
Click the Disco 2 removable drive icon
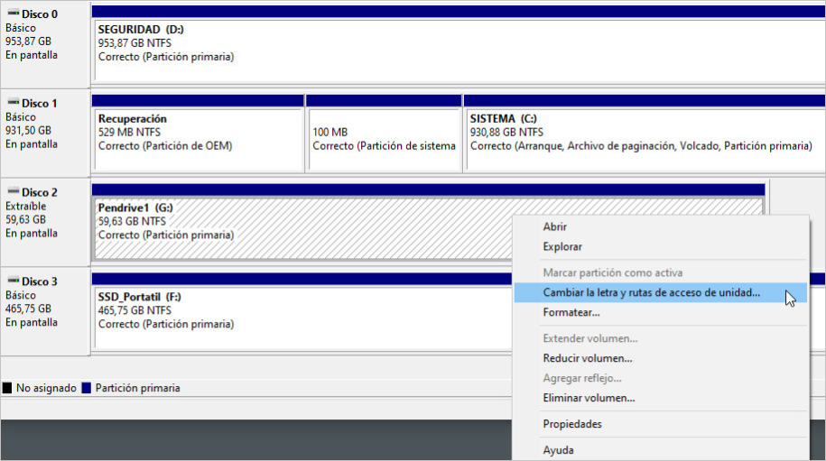12,192
